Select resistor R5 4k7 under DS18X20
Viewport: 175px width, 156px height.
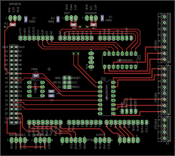[94, 25]
